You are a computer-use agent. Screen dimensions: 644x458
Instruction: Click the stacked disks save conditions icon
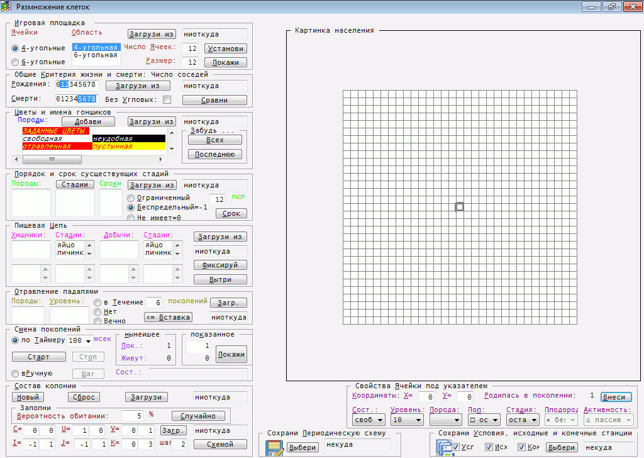[x=444, y=448]
